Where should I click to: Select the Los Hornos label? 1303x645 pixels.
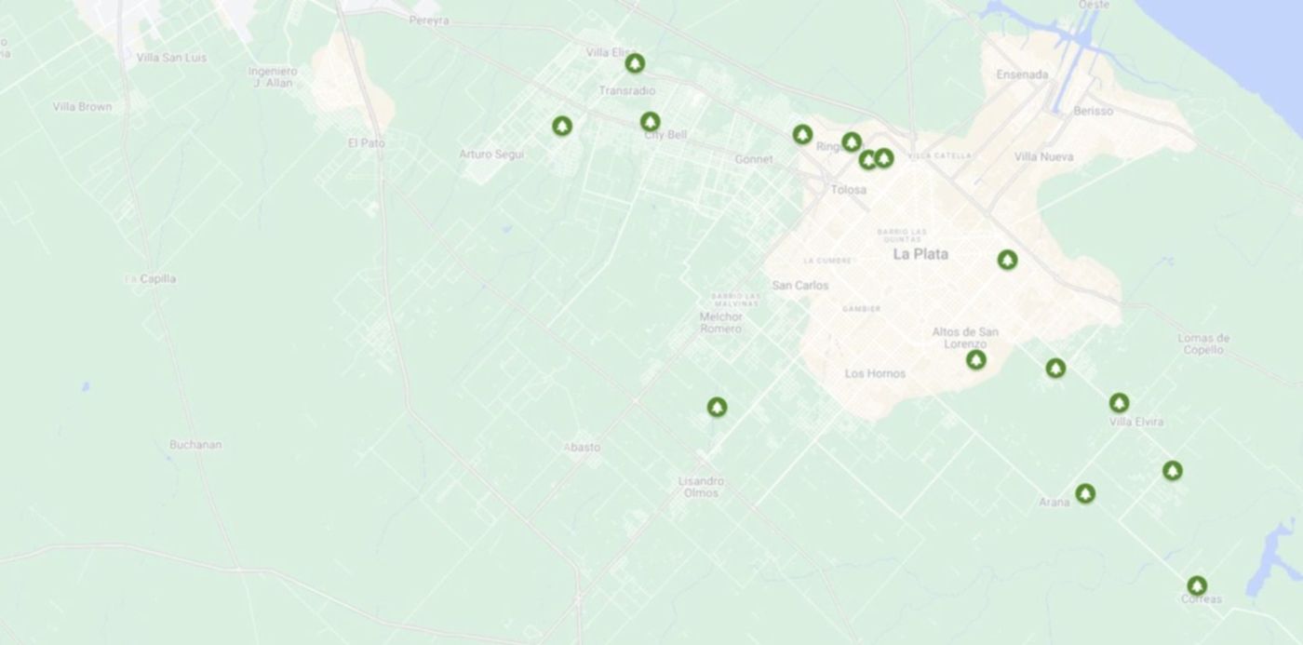tap(875, 373)
